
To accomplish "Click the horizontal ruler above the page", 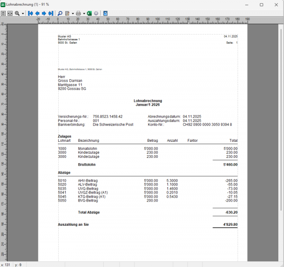I will point(142,20).
